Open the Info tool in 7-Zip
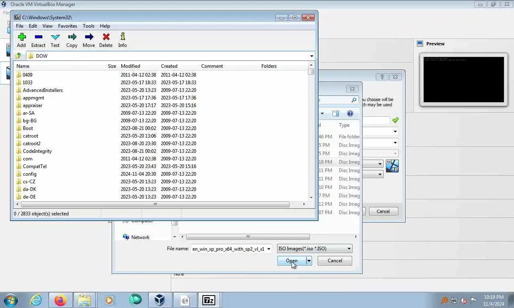 122,40
